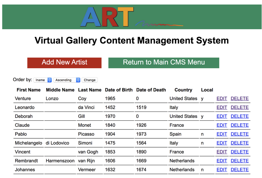Screen dimensions: 262x178
Task: Click death year 1519
Action: click(141, 107)
